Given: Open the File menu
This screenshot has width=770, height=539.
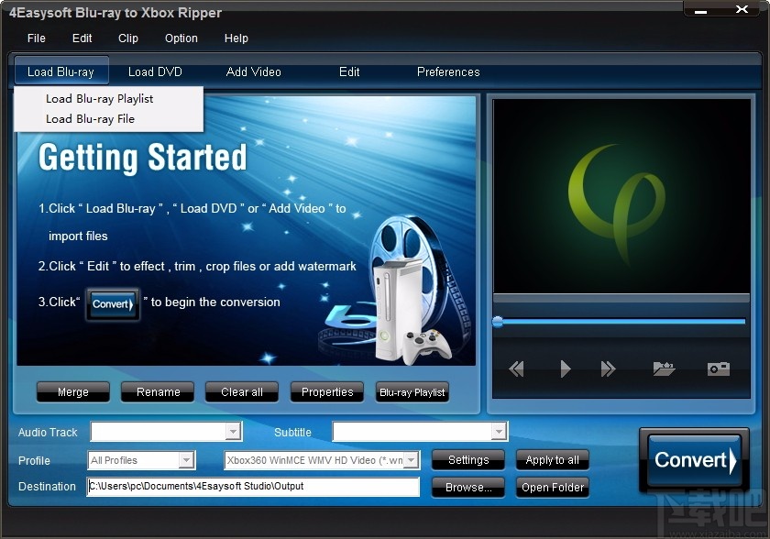Looking at the screenshot, I should [x=36, y=38].
